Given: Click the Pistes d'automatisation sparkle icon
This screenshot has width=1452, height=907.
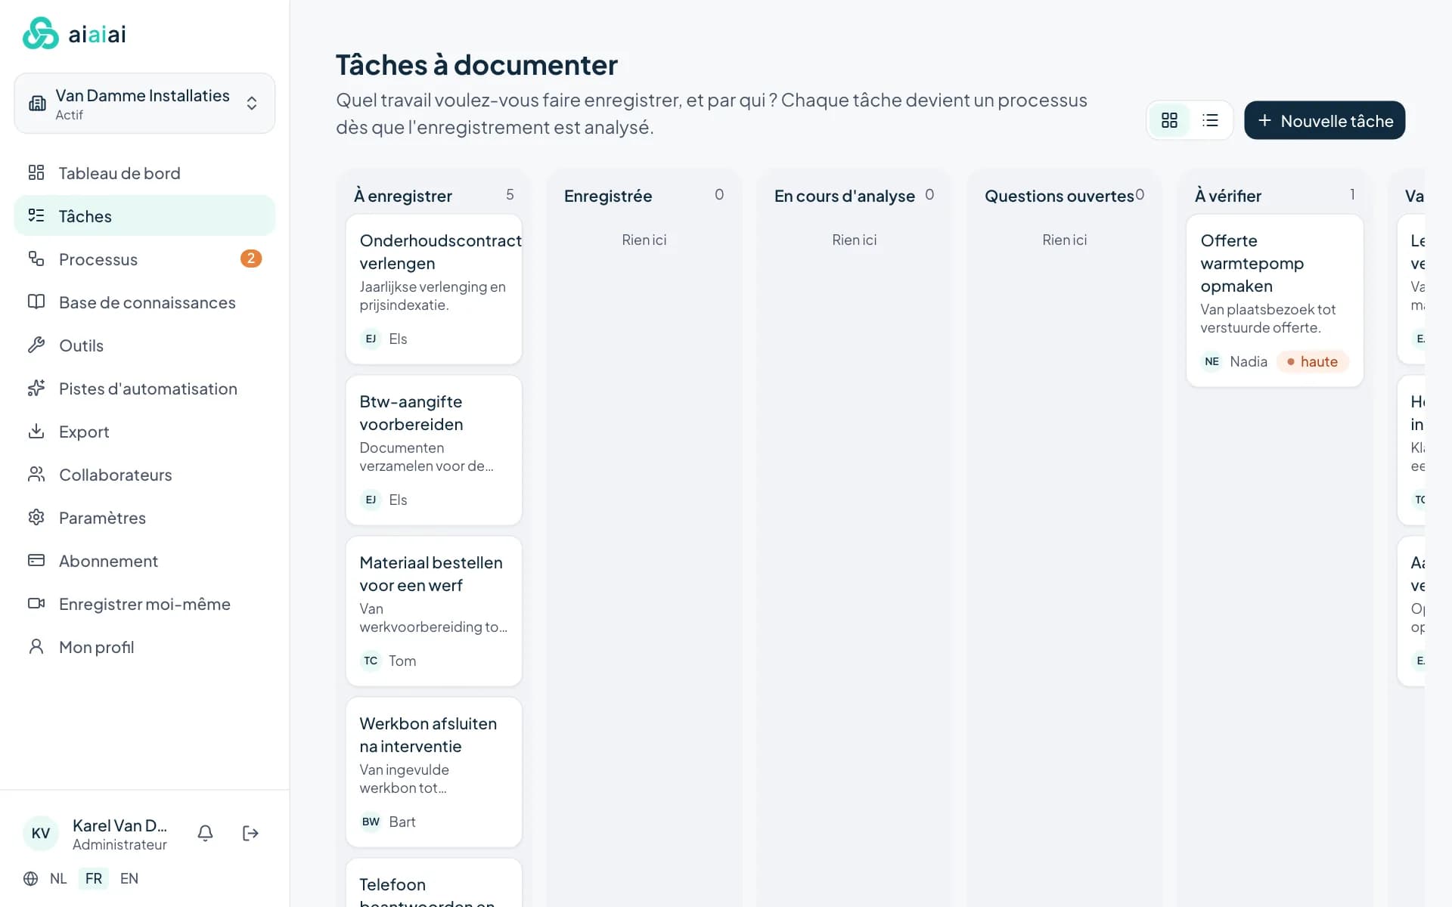Looking at the screenshot, I should (x=36, y=388).
